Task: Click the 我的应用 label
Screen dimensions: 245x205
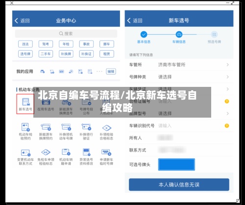Action: coord(24,71)
